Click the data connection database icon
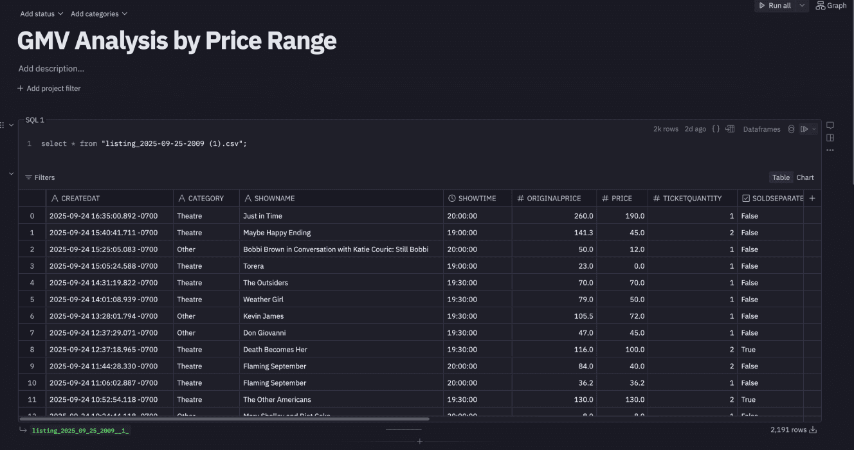The width and height of the screenshot is (854, 450). click(x=791, y=129)
